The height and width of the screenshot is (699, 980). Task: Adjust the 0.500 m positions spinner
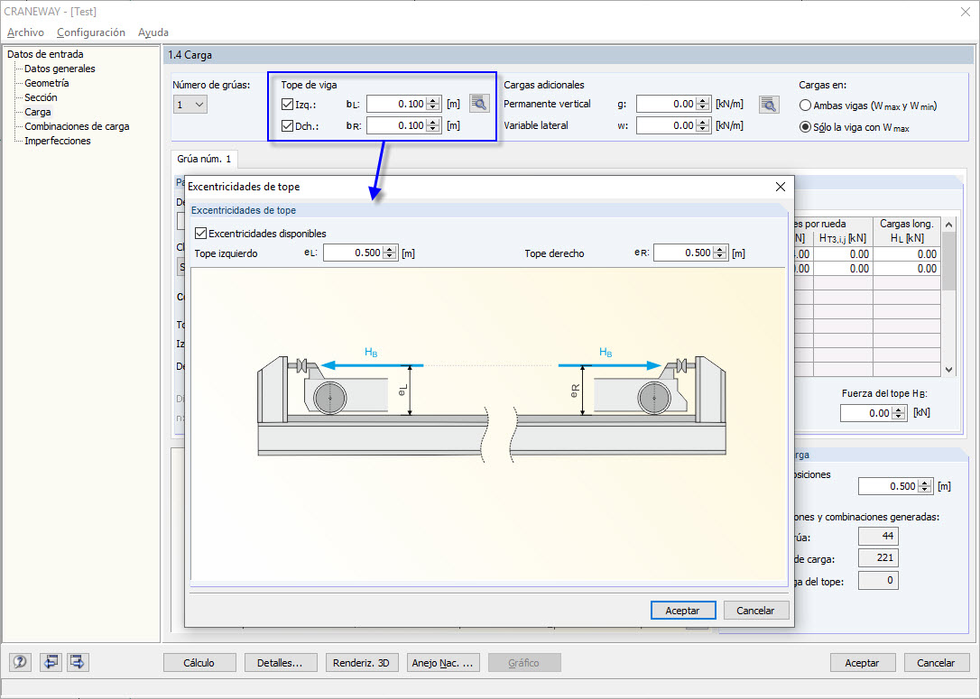tap(926, 486)
